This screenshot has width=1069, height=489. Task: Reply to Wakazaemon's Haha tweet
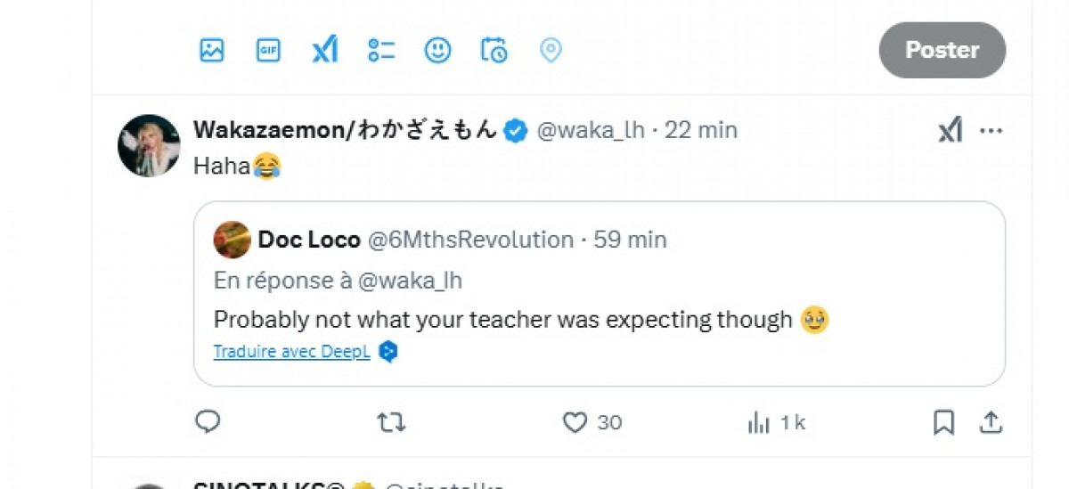pos(208,422)
